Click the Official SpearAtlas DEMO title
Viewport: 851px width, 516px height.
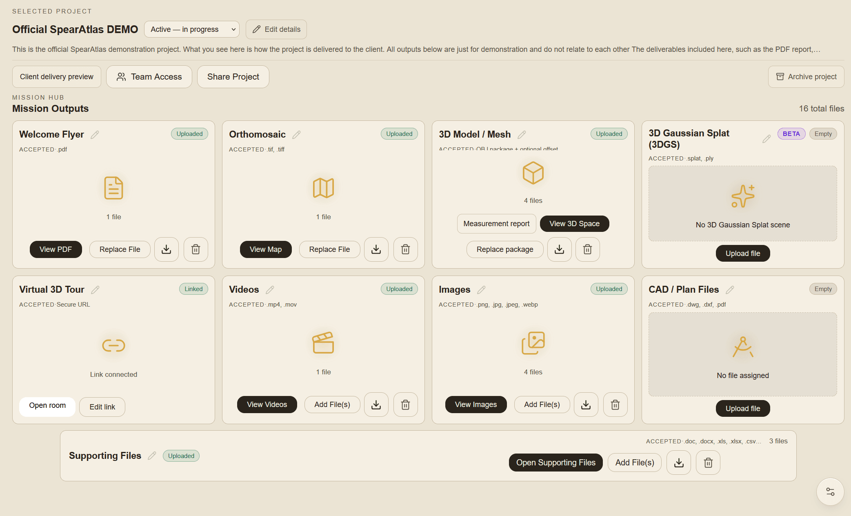tap(75, 29)
